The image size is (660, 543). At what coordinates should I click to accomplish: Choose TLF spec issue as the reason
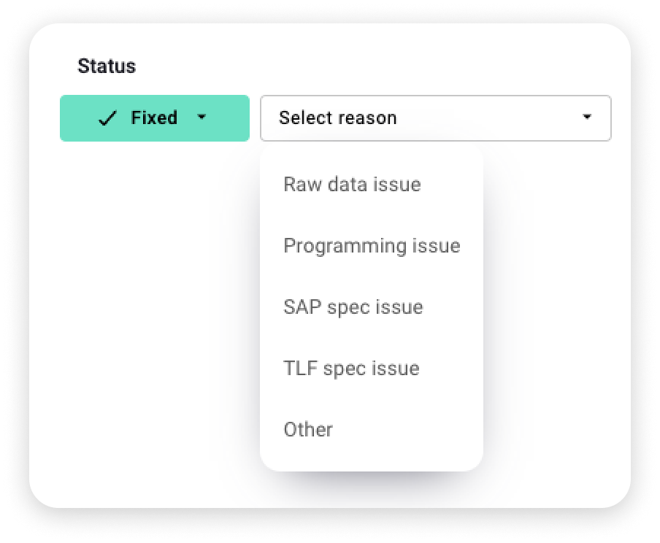coord(352,369)
